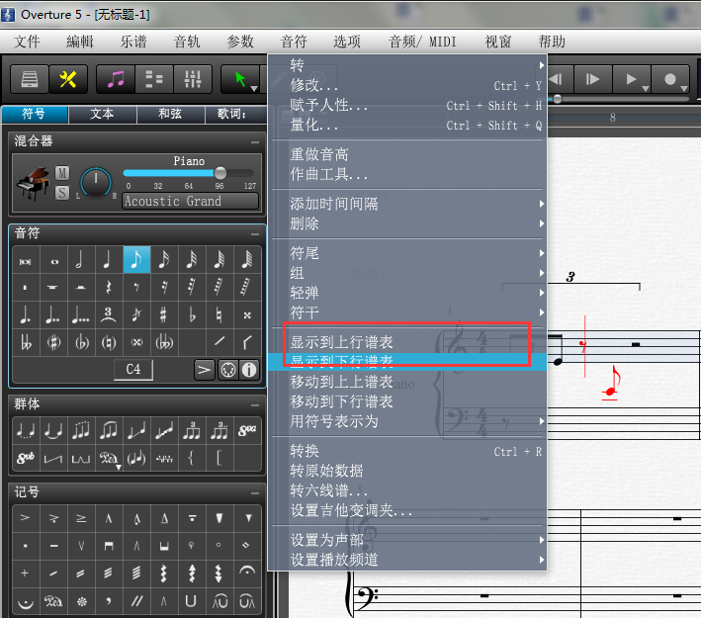Expand the 符干 submenu
Screen dimensions: 701x618
[x=407, y=312]
